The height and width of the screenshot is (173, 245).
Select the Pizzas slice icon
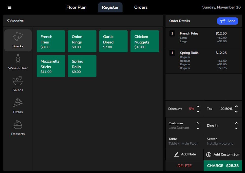(x=18, y=103)
